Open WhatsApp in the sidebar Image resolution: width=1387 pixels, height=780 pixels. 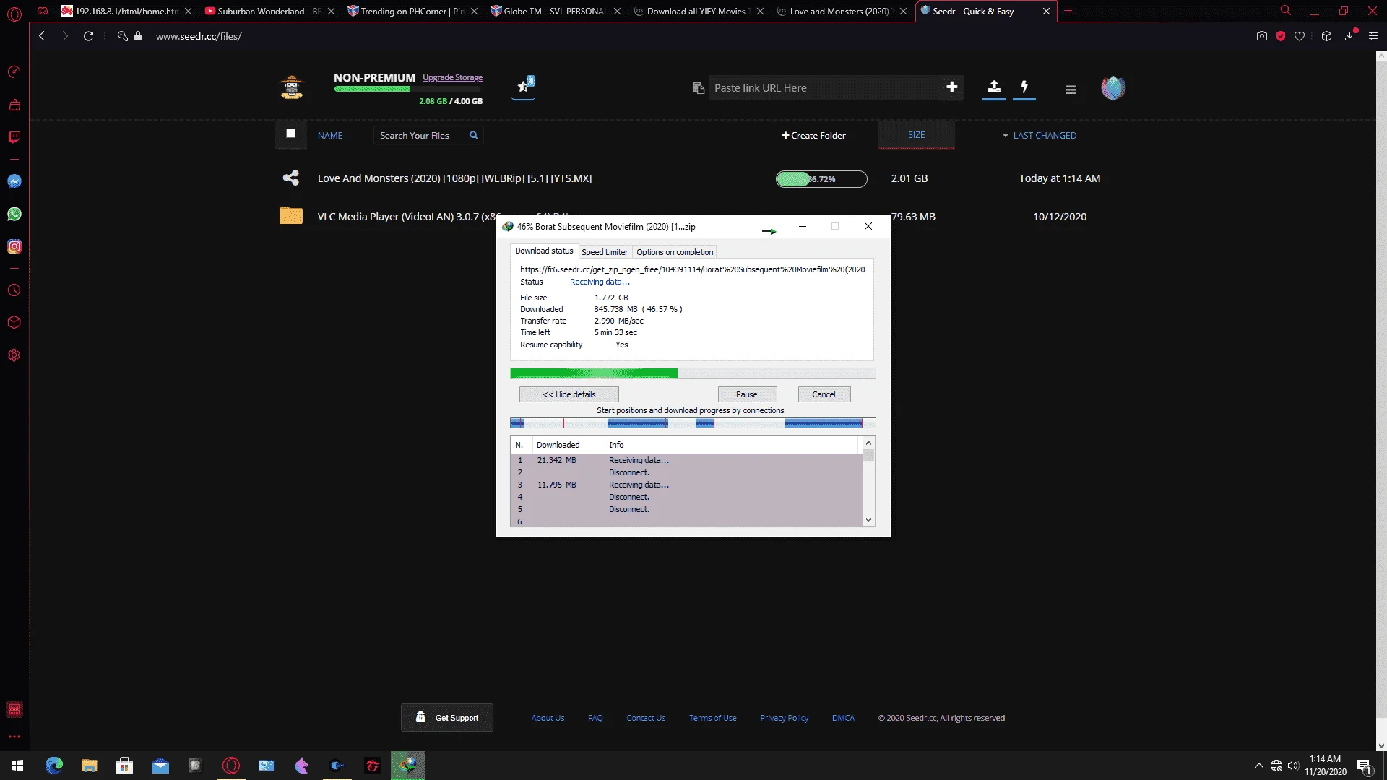click(14, 214)
